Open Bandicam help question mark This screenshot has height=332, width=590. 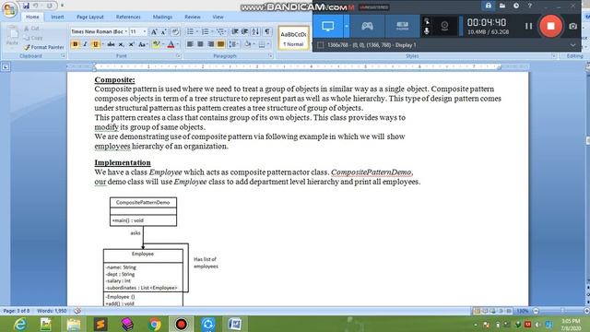(x=529, y=6)
